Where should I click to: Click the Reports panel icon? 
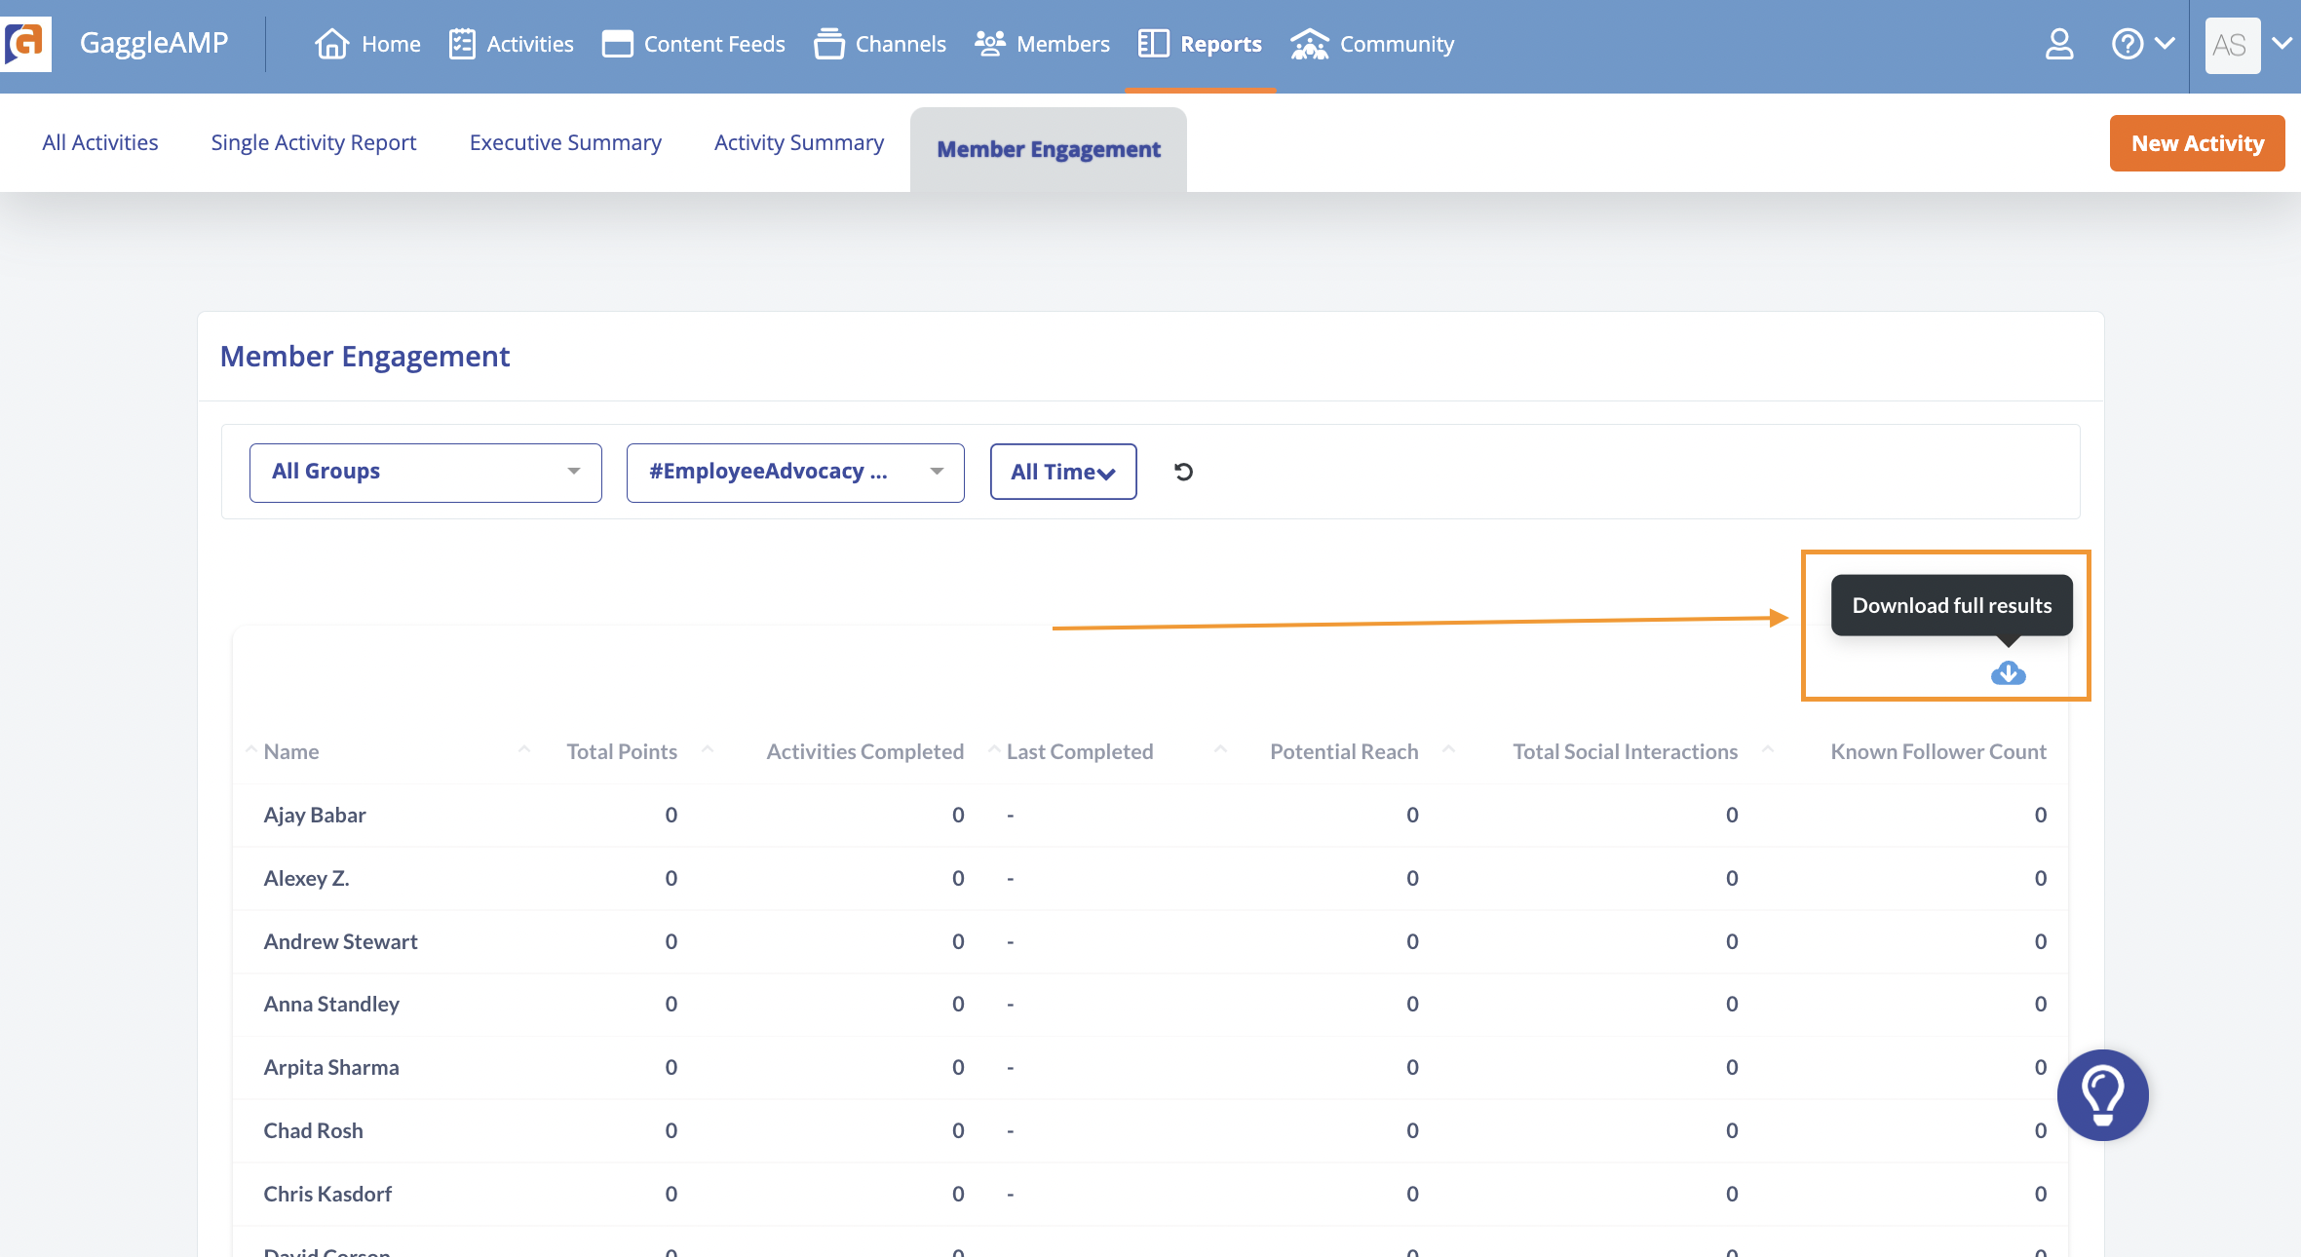(x=1153, y=44)
